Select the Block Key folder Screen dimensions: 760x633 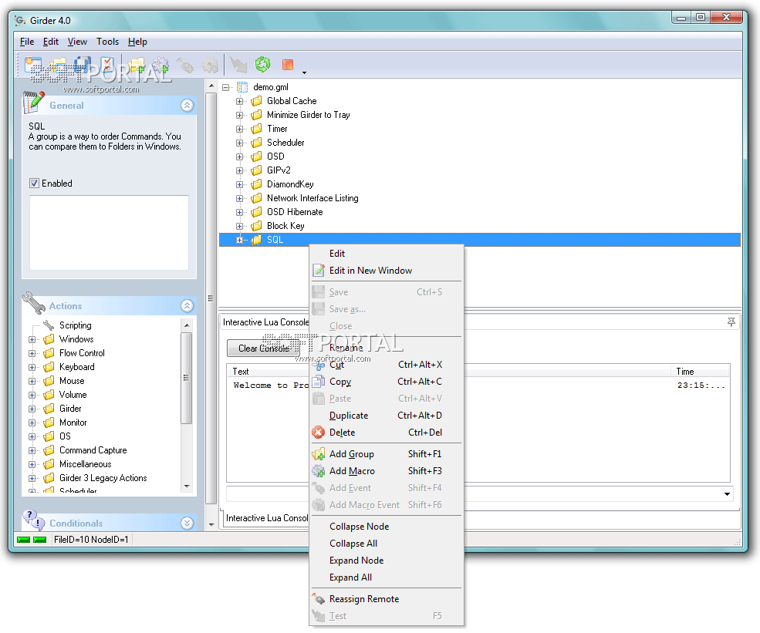285,226
